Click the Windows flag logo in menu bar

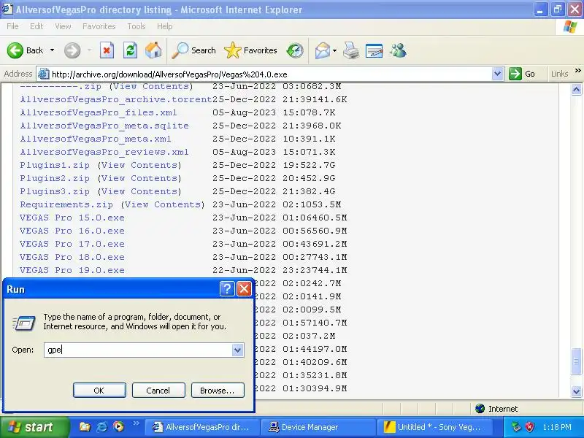570,27
